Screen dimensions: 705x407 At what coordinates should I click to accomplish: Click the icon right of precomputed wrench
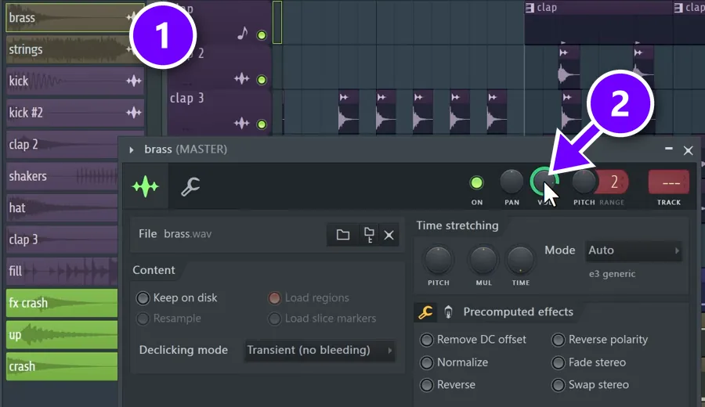click(x=448, y=312)
